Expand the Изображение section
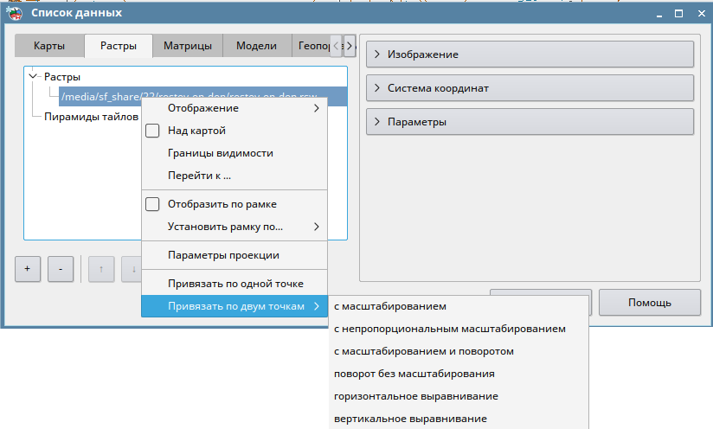 coord(527,54)
